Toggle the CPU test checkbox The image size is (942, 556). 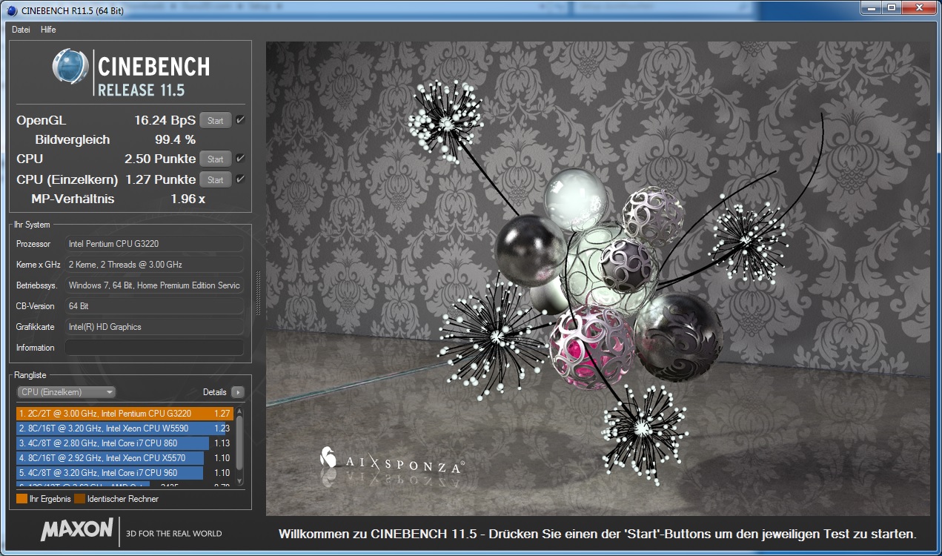coord(240,159)
